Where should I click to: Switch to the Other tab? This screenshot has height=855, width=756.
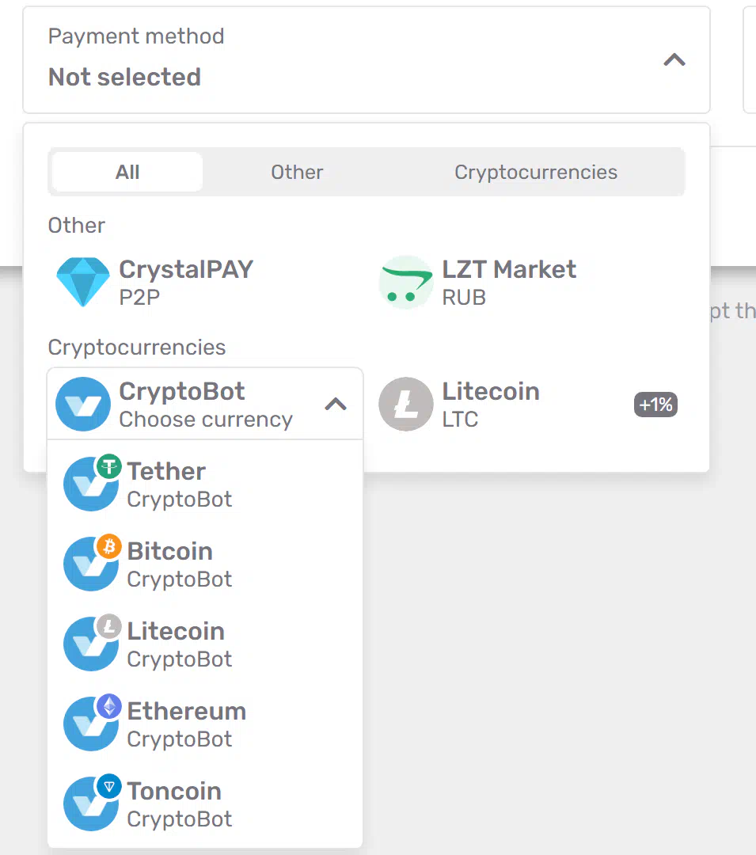(297, 172)
